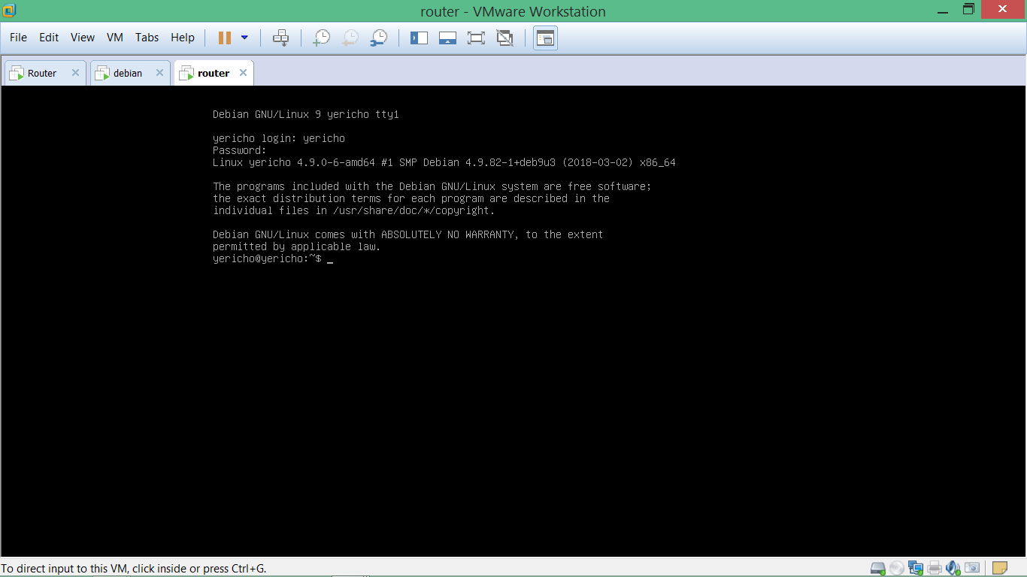Enter Unity mode
Image resolution: width=1027 pixels, height=577 pixels.
[504, 38]
